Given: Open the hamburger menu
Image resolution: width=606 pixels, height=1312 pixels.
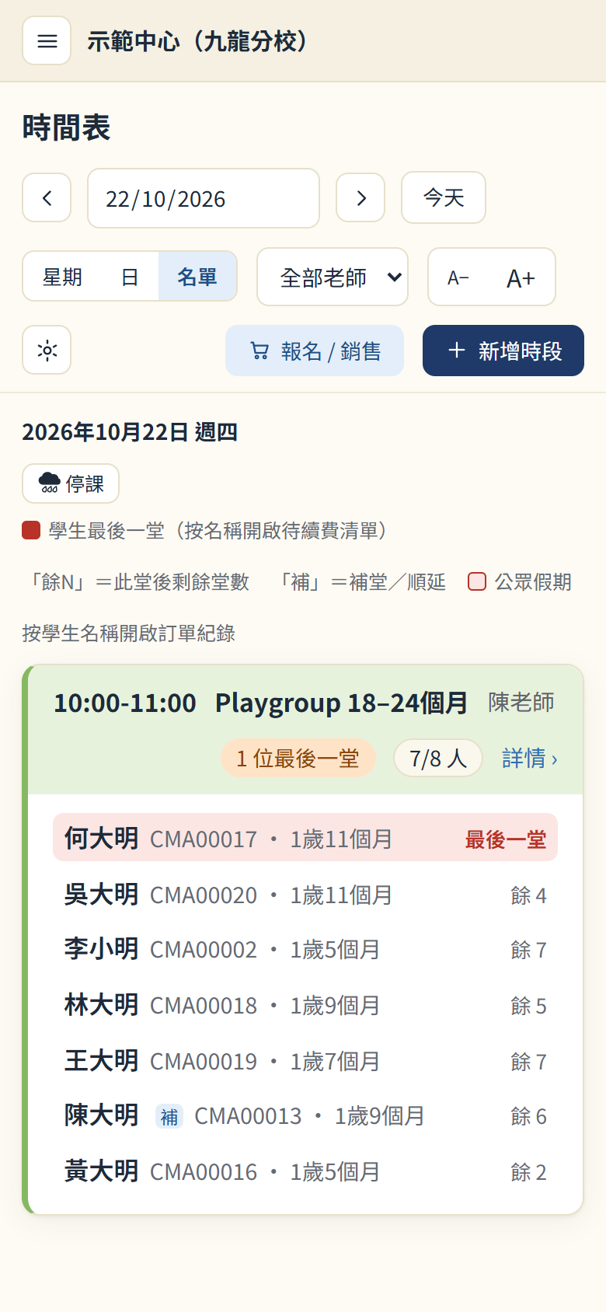Looking at the screenshot, I should pos(47,40).
